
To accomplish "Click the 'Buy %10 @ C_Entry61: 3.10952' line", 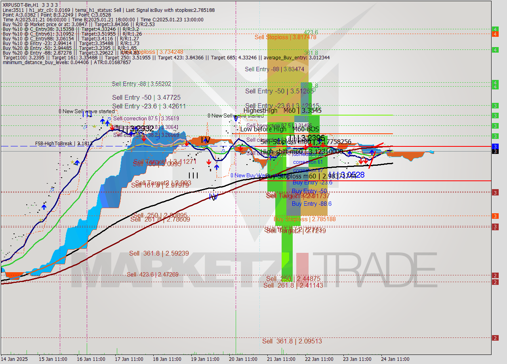I will (71, 34).
